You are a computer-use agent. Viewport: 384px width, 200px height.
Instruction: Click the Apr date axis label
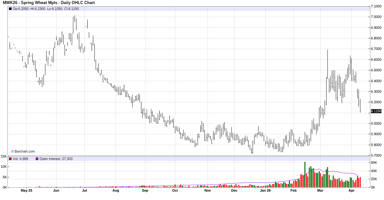[x=352, y=191]
